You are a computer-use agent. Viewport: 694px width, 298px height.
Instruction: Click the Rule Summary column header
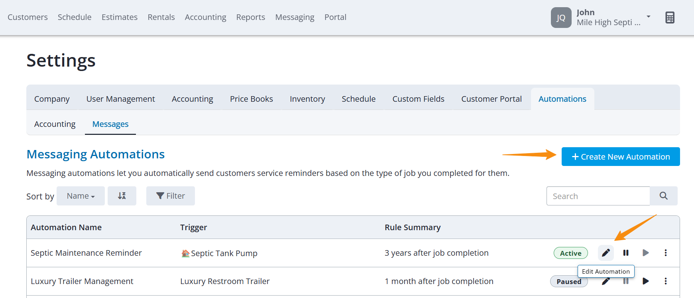(x=413, y=227)
